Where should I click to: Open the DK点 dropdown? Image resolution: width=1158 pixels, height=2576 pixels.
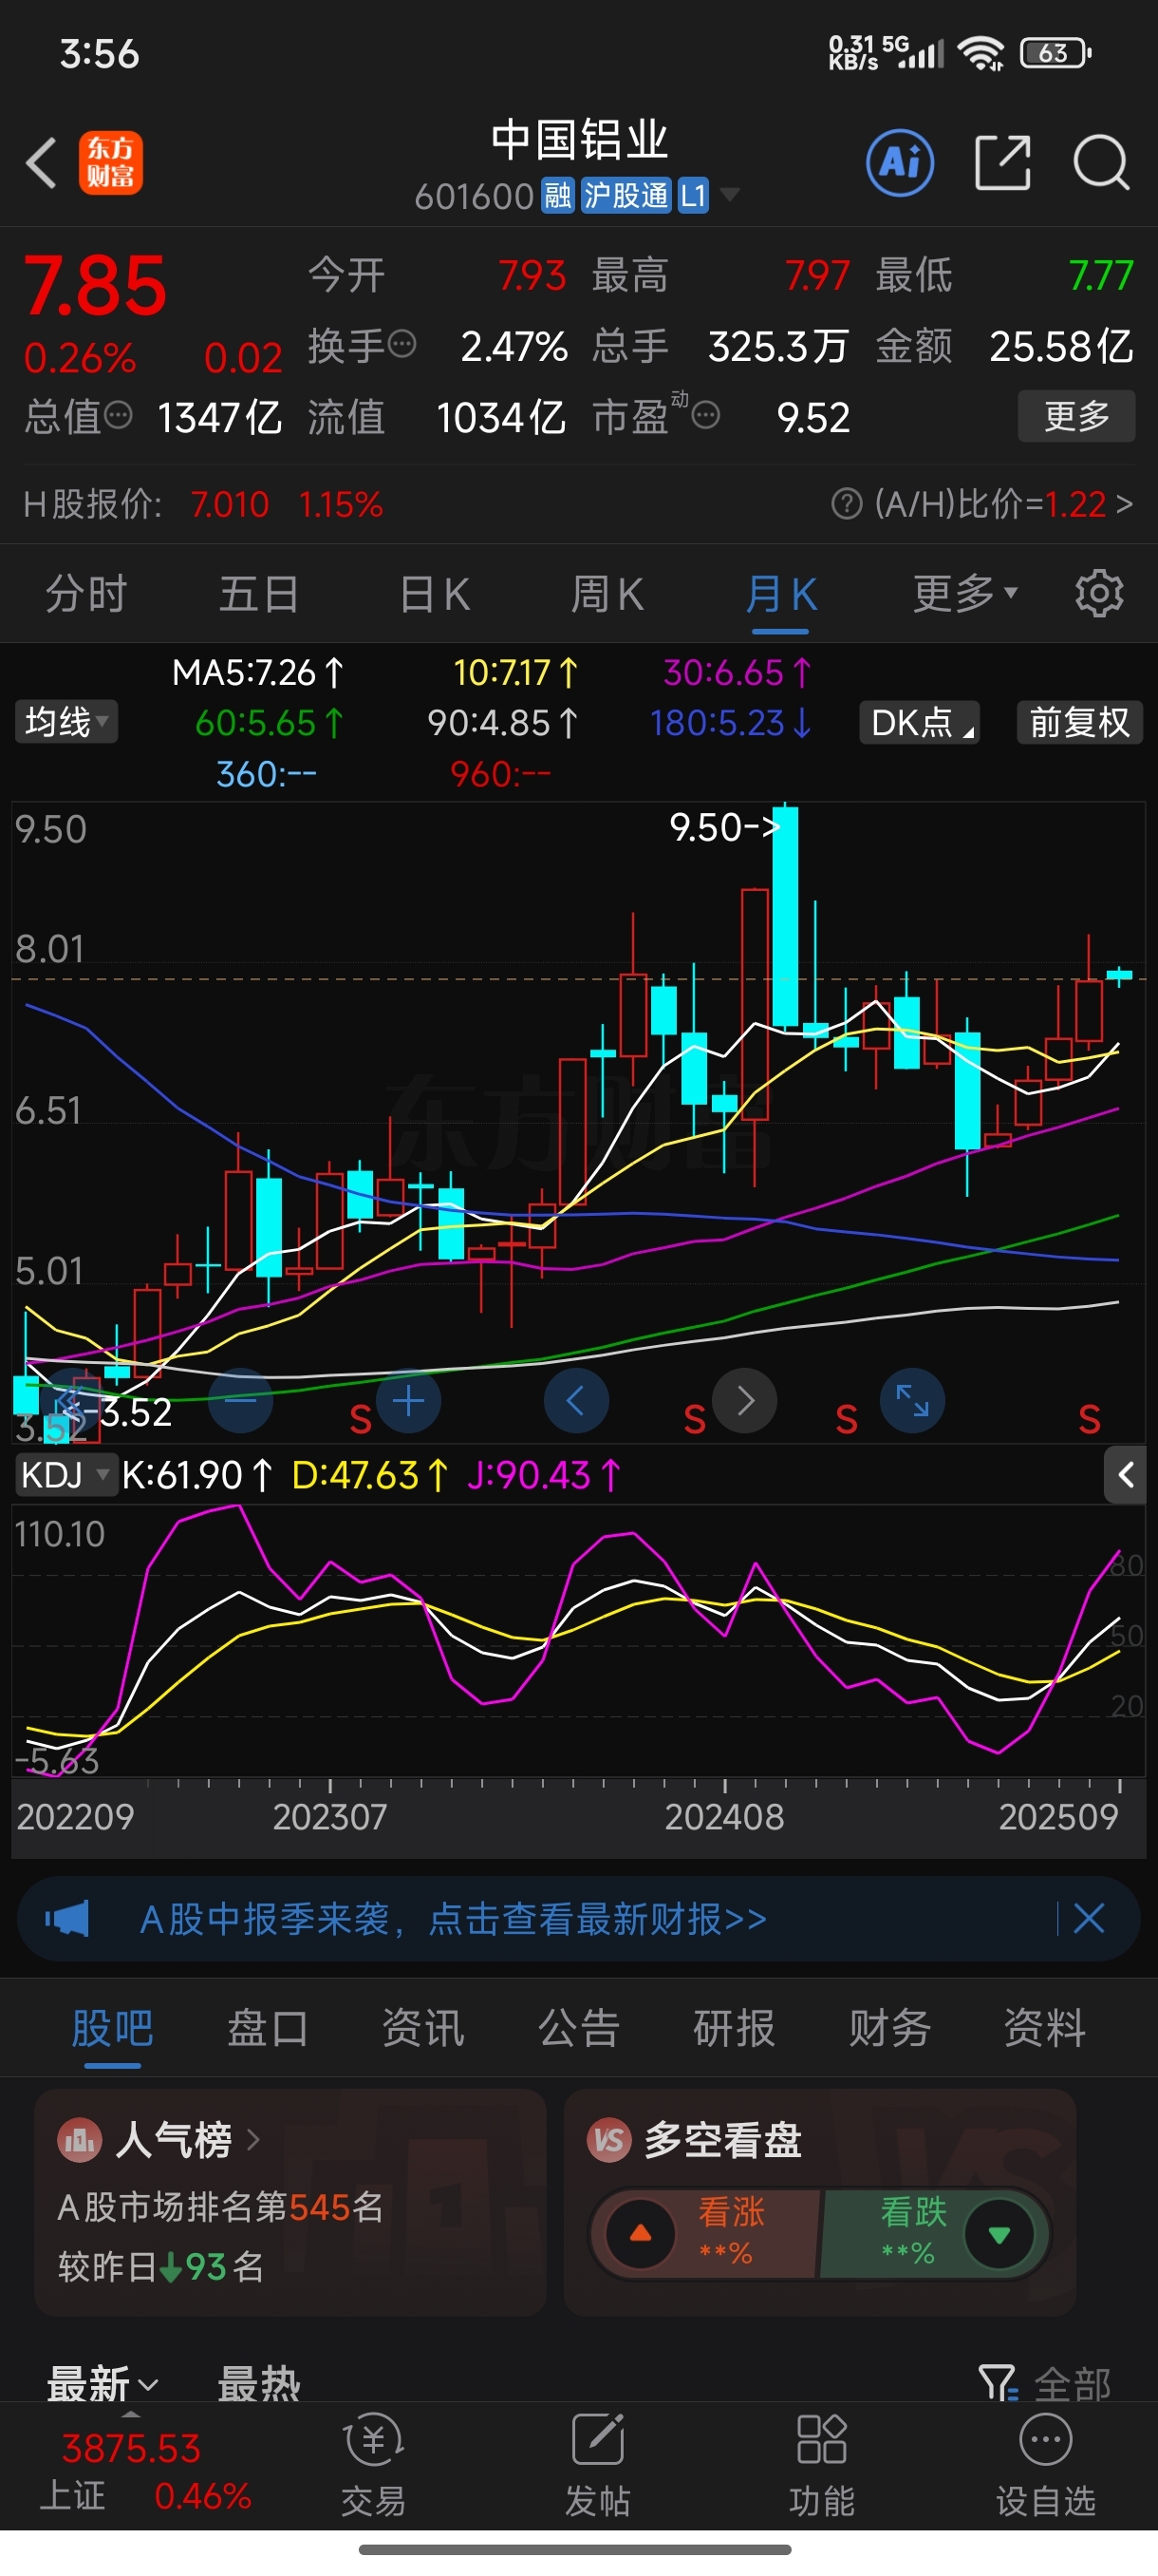click(918, 722)
